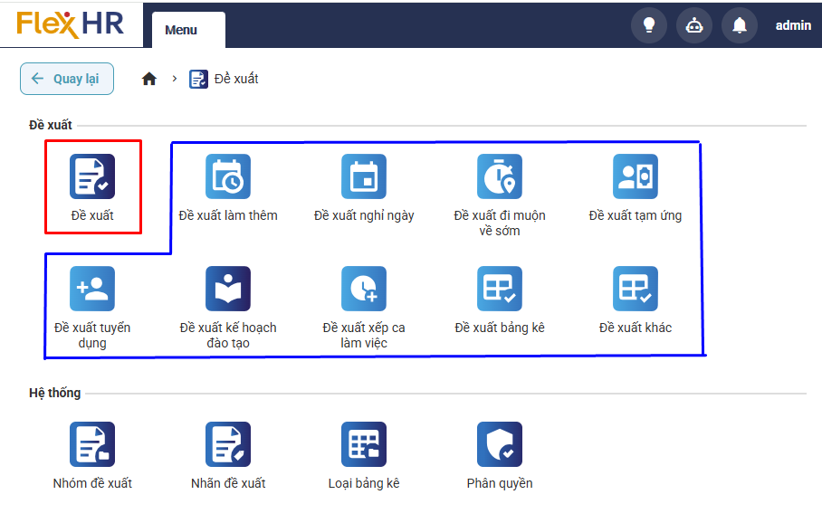Click the Hệ thống section heading
The width and height of the screenshot is (822, 523).
tap(54, 393)
